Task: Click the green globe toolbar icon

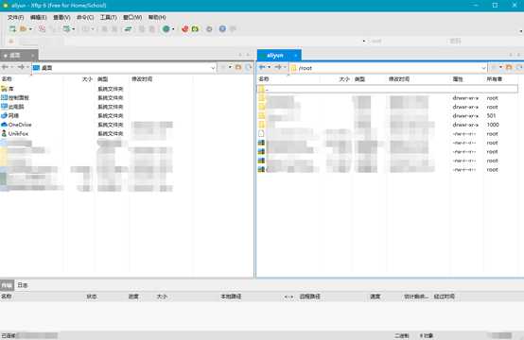Action: pos(166,29)
